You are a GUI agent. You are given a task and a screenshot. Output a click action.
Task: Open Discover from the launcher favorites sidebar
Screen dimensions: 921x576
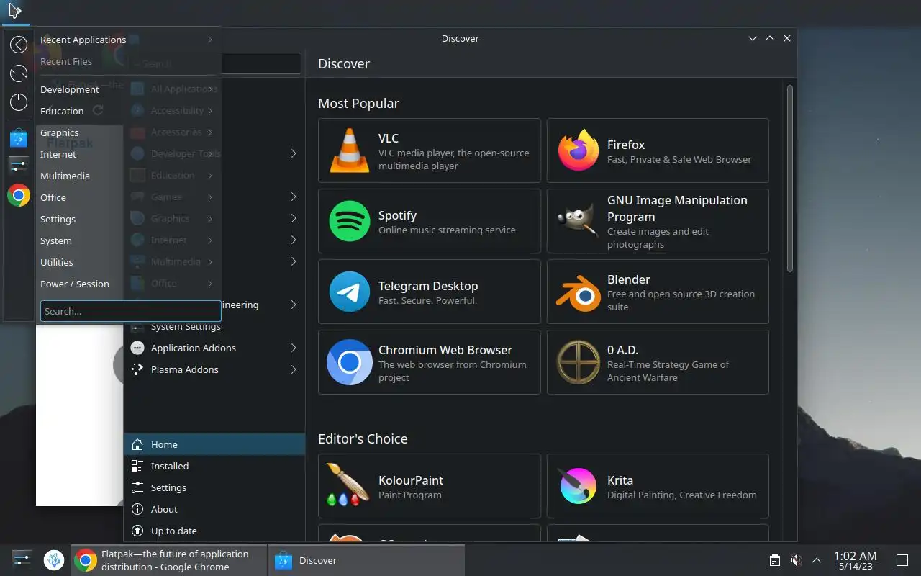tap(19, 138)
